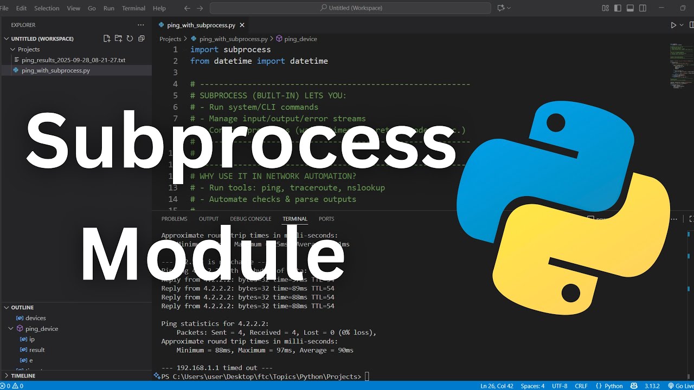This screenshot has height=390, width=694.
Task: Open ping_results_2025-09-28_08-21-27.txt file
Action: click(x=73, y=60)
